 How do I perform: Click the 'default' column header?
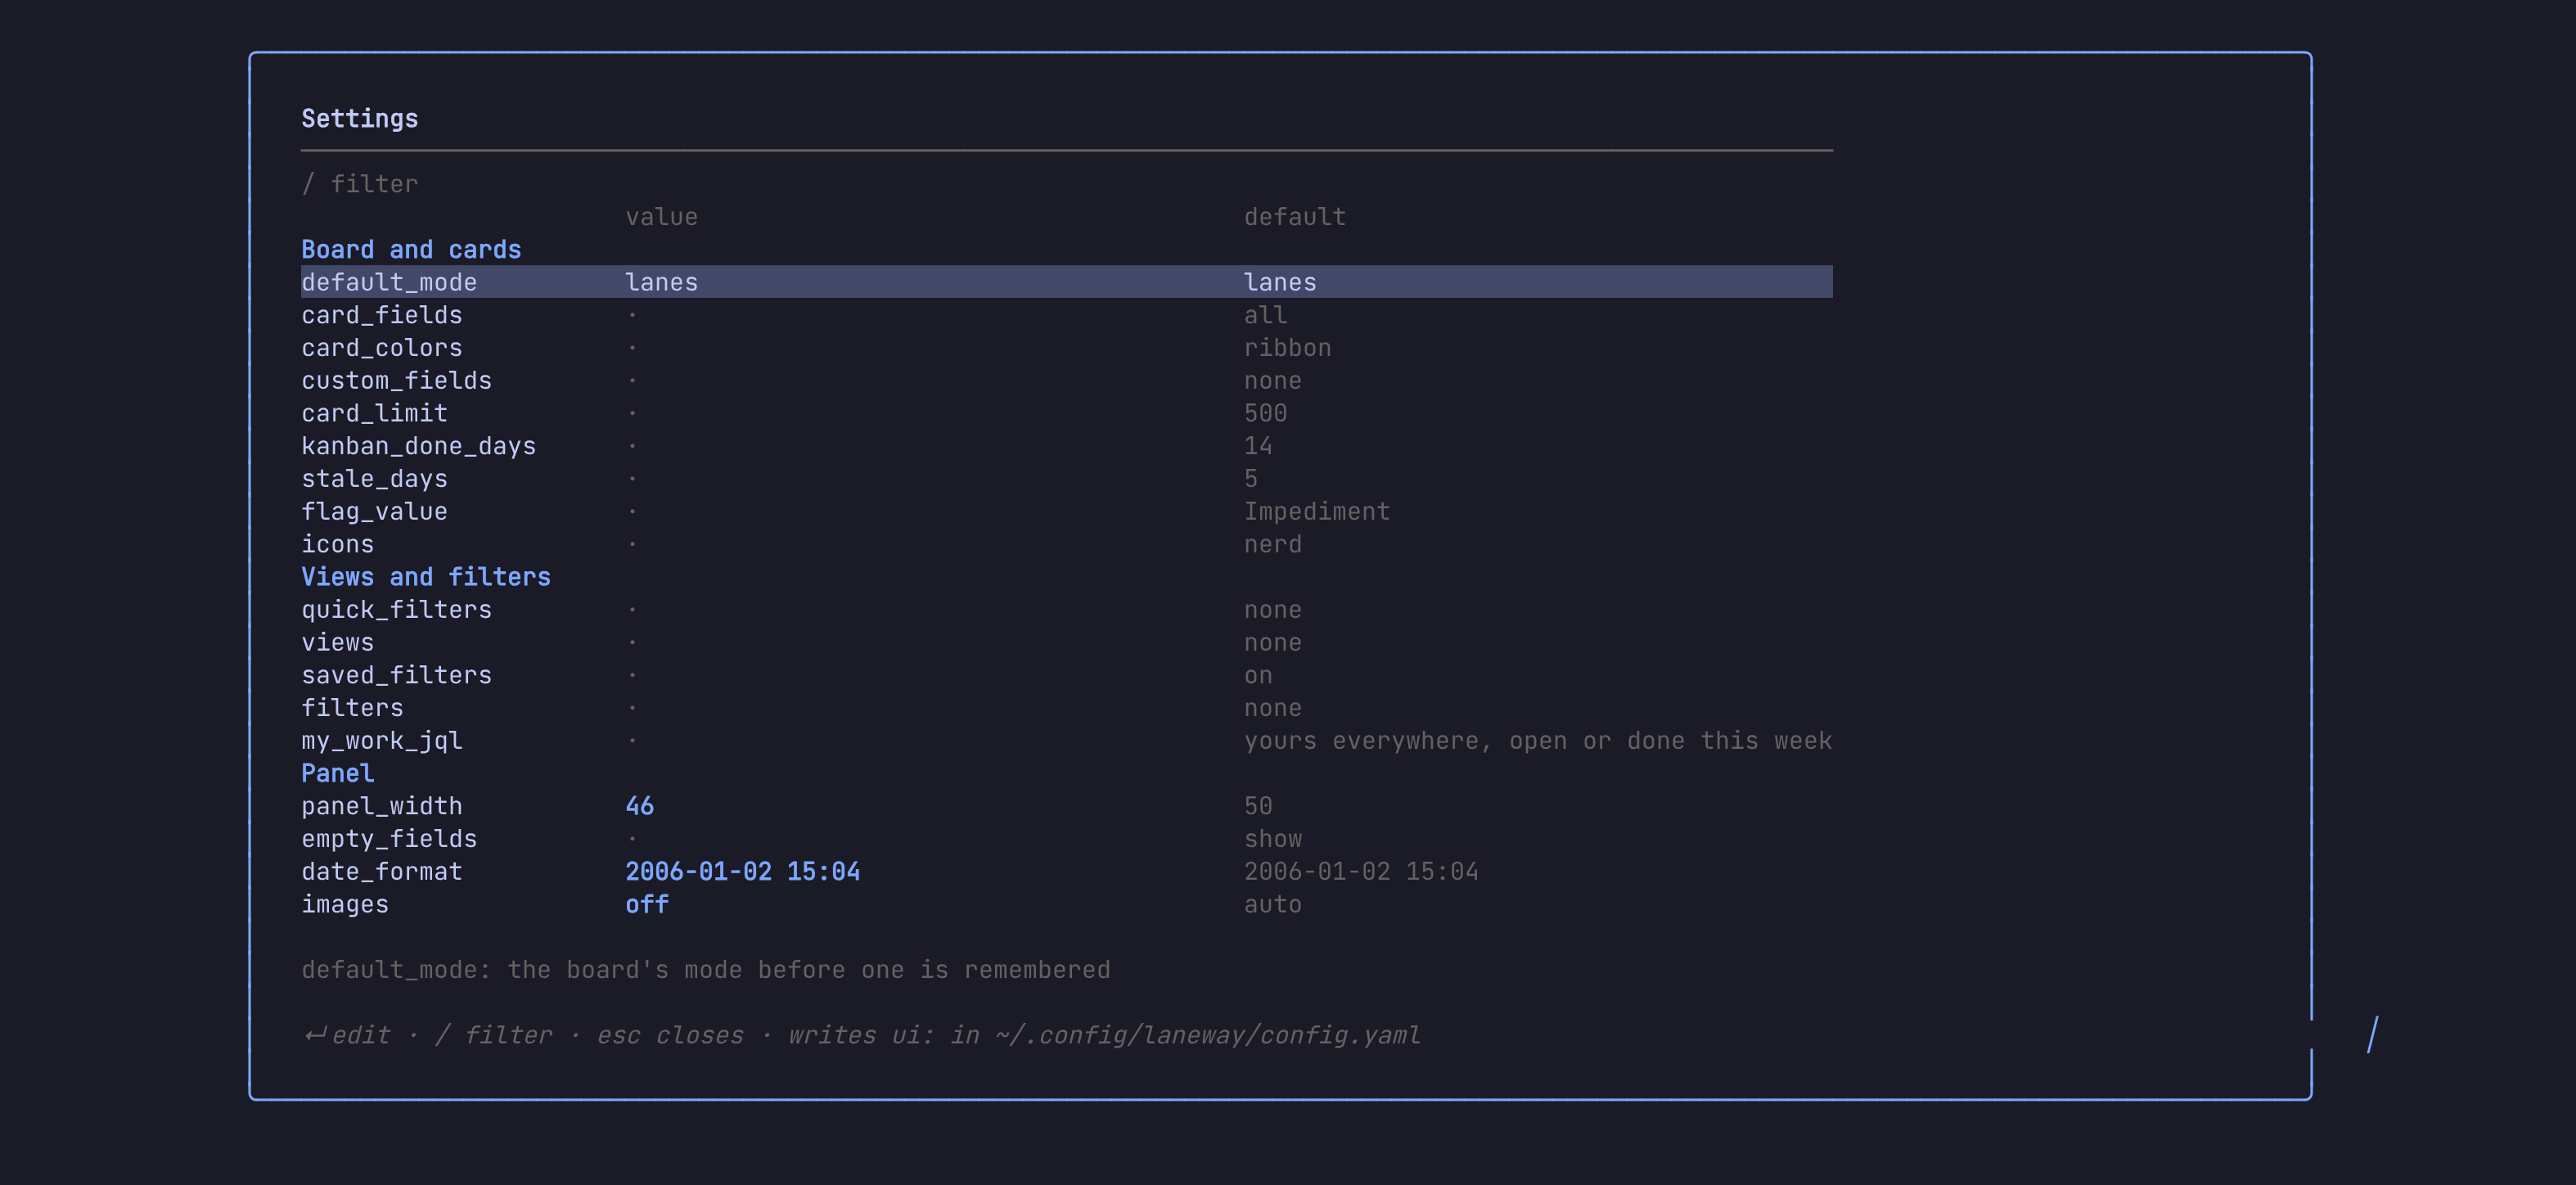click(x=1295, y=217)
